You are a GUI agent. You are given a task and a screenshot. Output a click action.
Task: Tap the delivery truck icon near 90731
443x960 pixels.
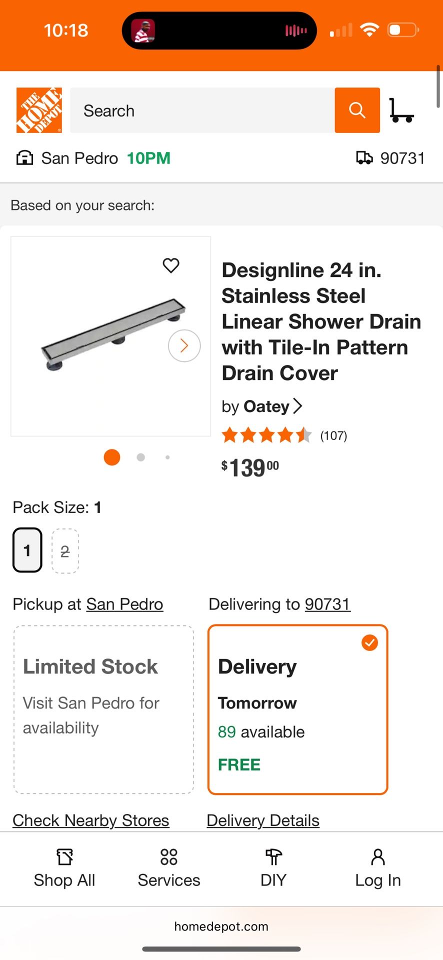(x=364, y=157)
